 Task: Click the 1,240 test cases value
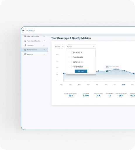click(86, 96)
